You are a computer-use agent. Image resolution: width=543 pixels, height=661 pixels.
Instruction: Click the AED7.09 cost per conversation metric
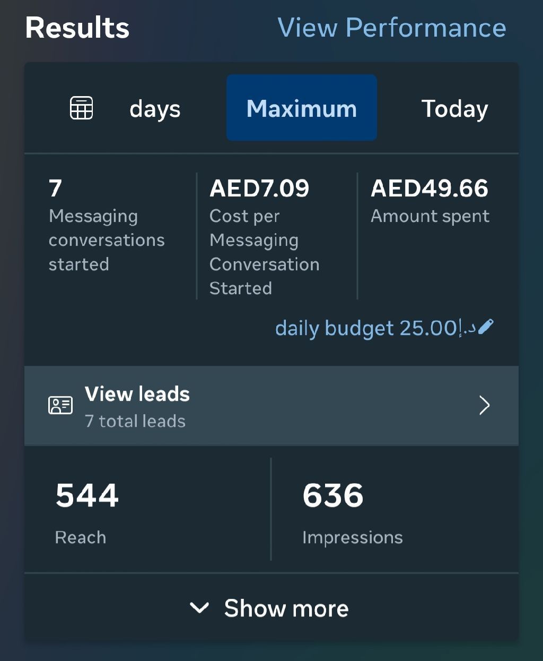pyautogui.click(x=264, y=236)
